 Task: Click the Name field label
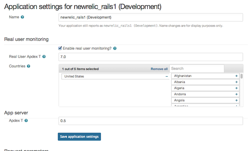pyautogui.click(x=14, y=17)
